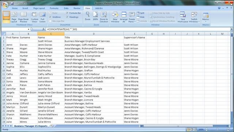The image size is (234, 132).
Task: Select cell 'Jenni Davies' in Name column
Action: point(51,45)
